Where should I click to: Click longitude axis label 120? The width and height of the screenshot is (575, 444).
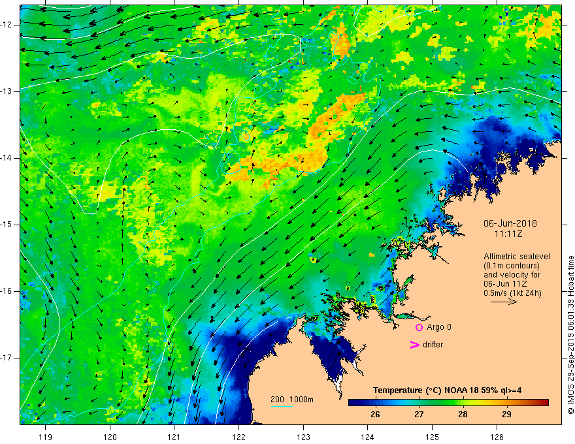(110, 437)
